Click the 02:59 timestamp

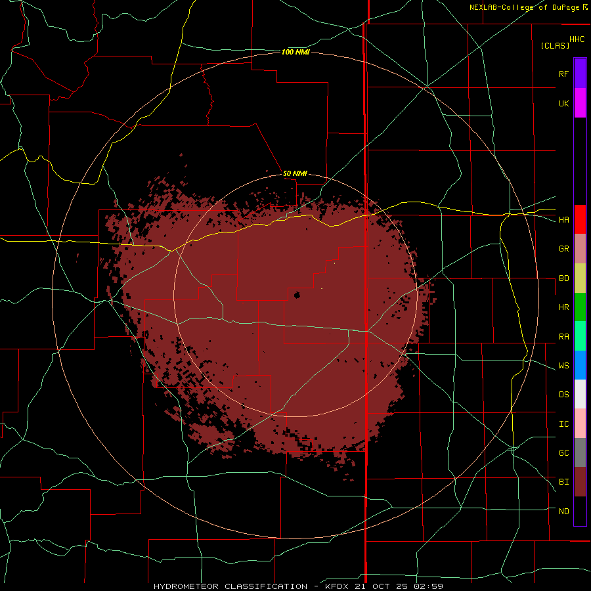[x=428, y=586]
